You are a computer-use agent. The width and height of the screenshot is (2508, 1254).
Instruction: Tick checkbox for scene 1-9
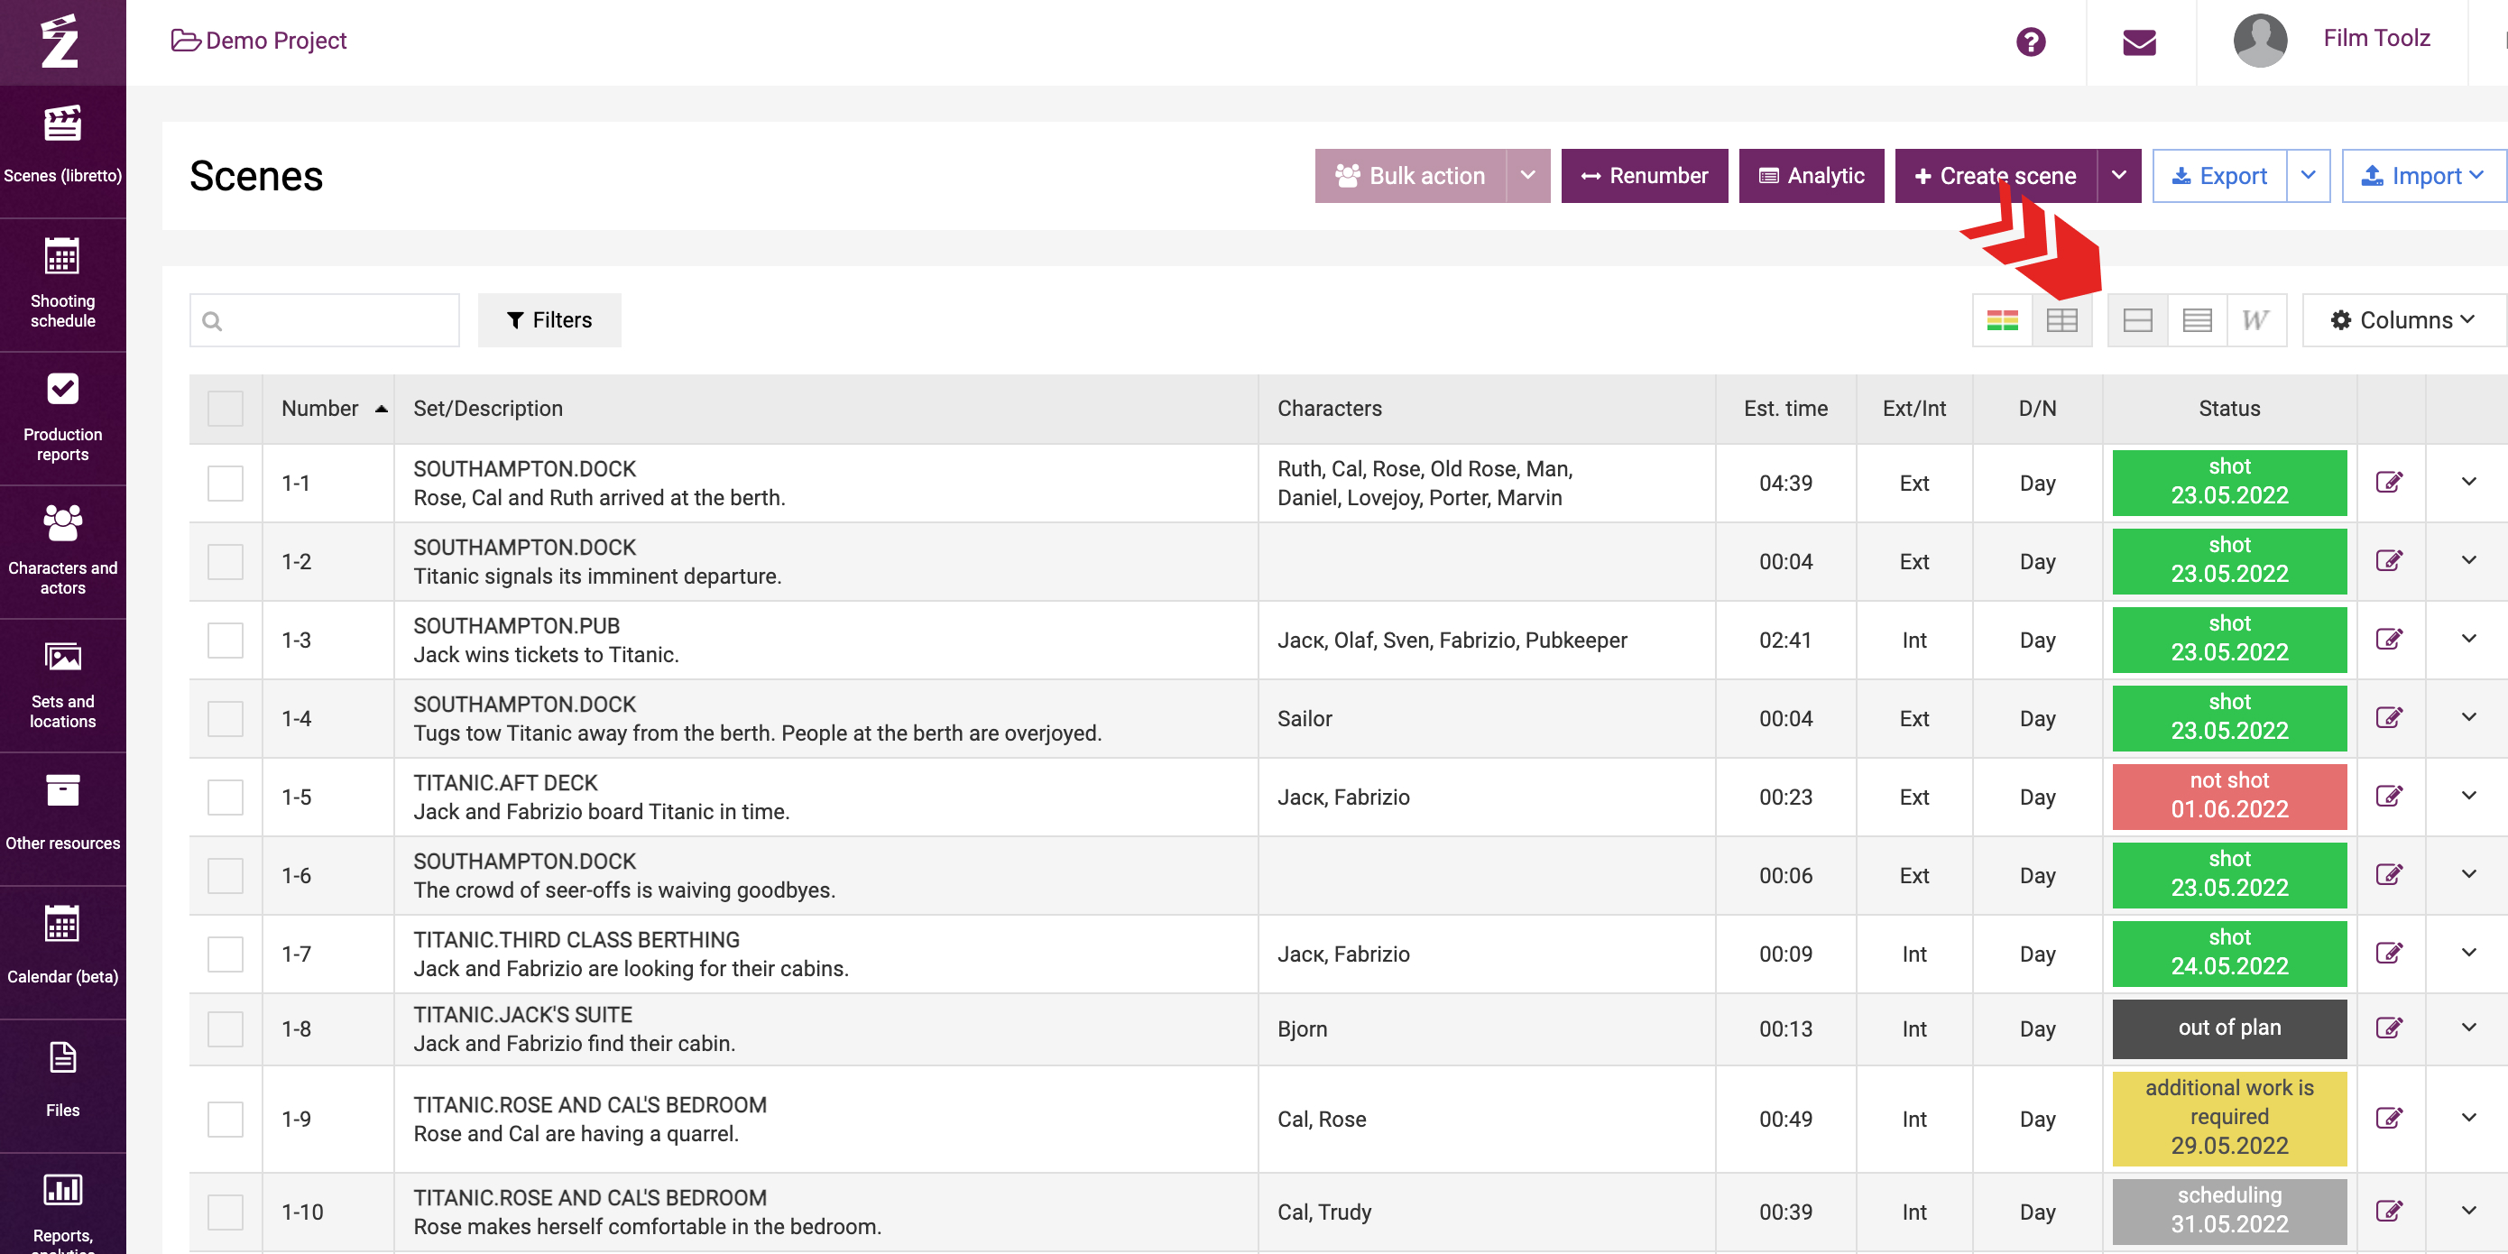click(225, 1119)
